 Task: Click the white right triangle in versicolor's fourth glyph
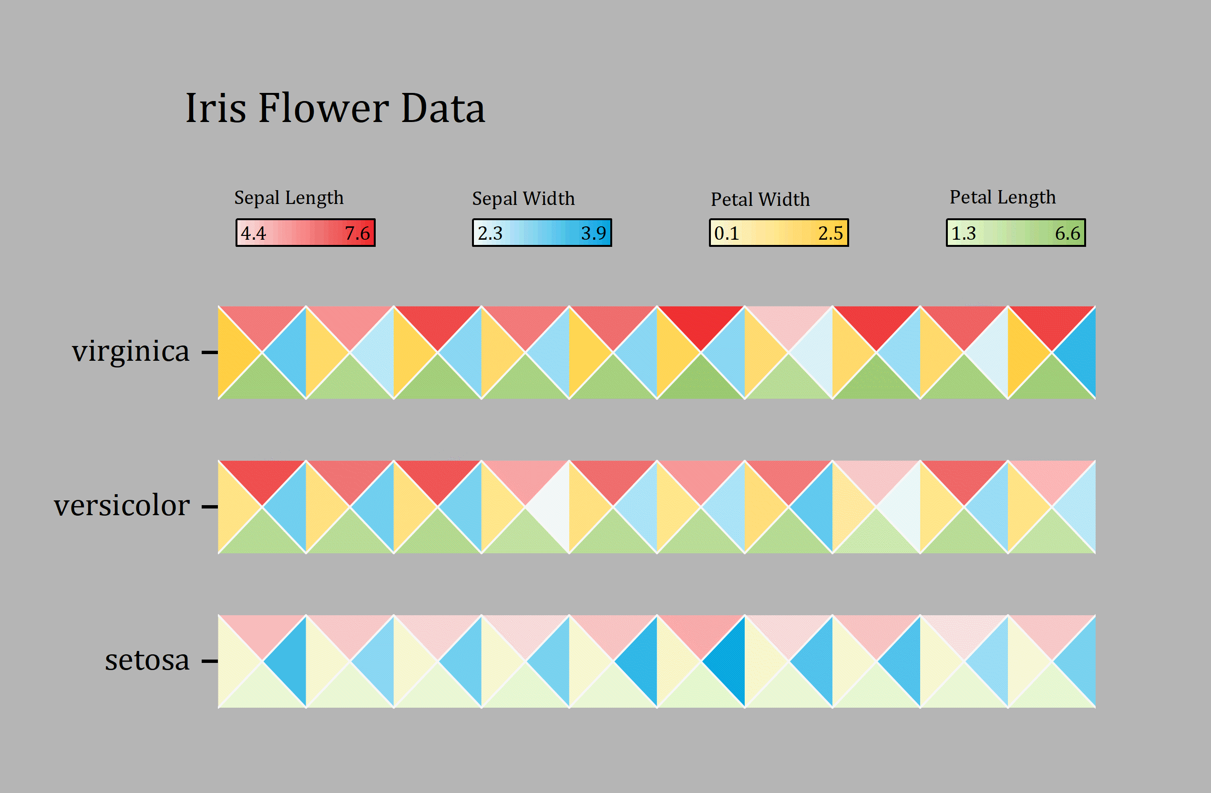tap(554, 507)
